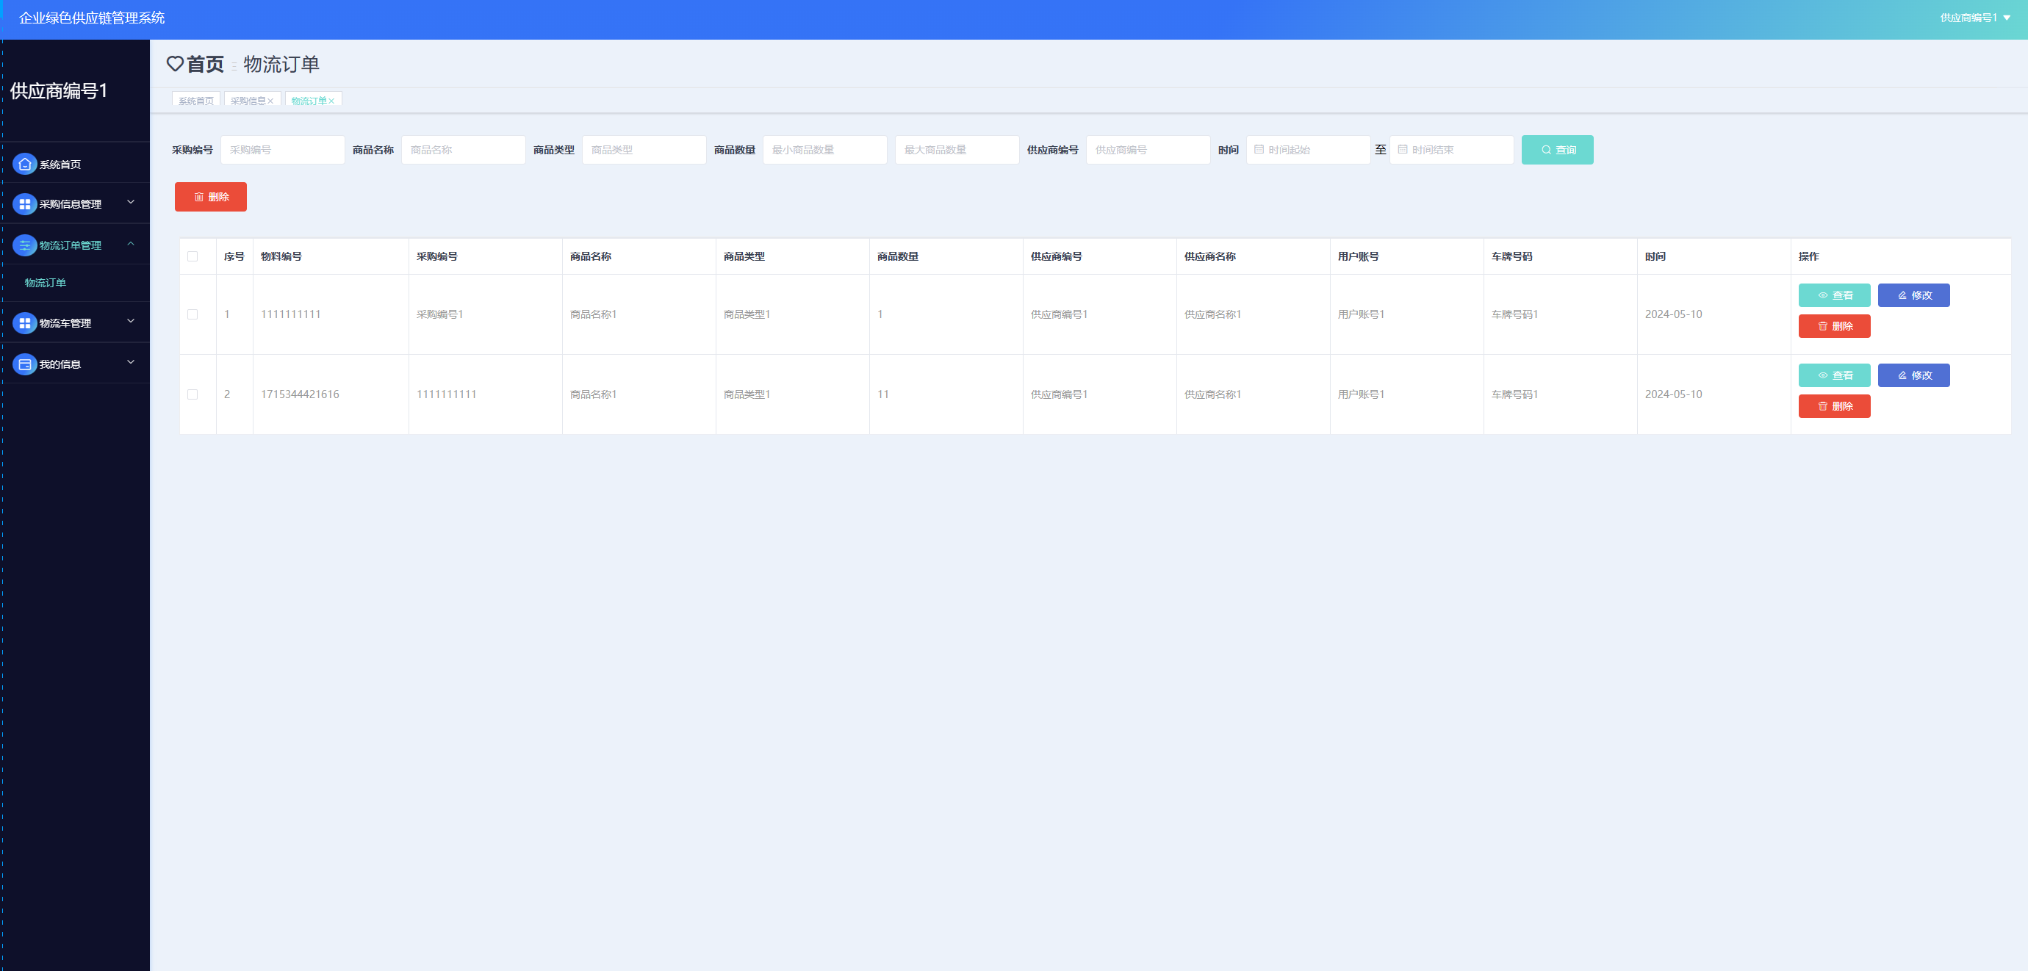Click the sliders icon beside 物流订单管理
Image resolution: width=2028 pixels, height=971 pixels.
pyautogui.click(x=24, y=245)
